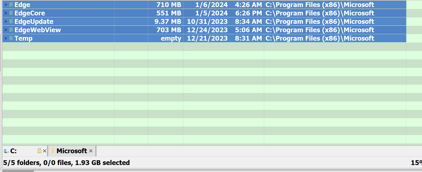Expand the EdgeWebView folder chevron
The width and height of the screenshot is (422, 172).
click(x=6, y=30)
